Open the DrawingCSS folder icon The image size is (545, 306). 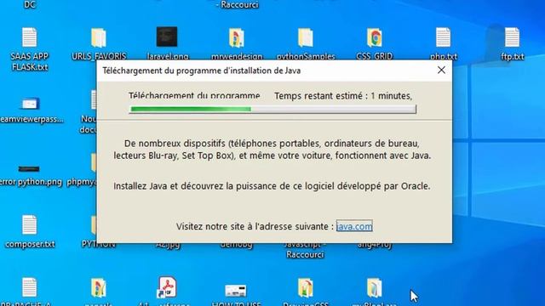pyautogui.click(x=305, y=287)
